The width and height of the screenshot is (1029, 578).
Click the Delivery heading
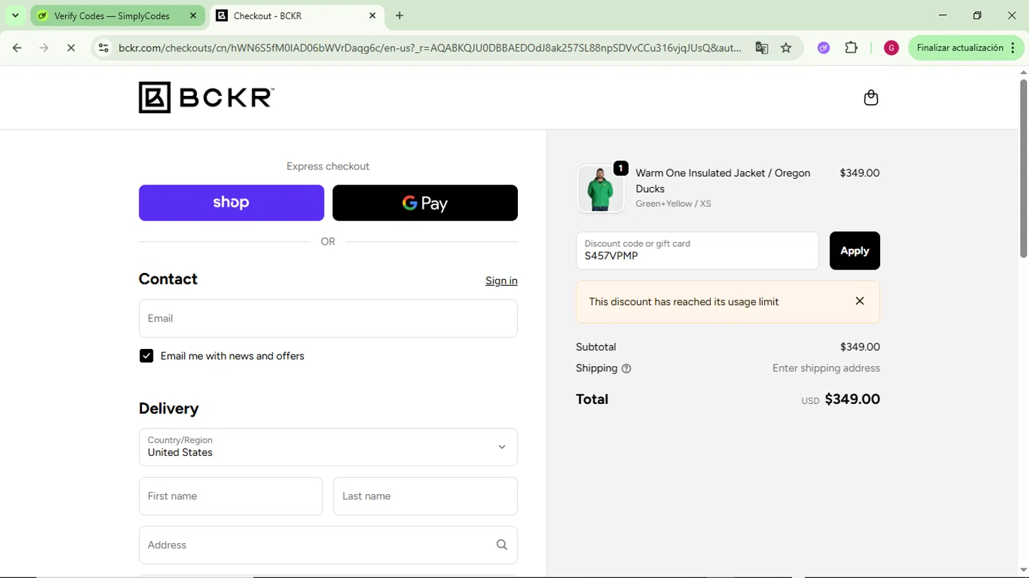click(x=169, y=409)
